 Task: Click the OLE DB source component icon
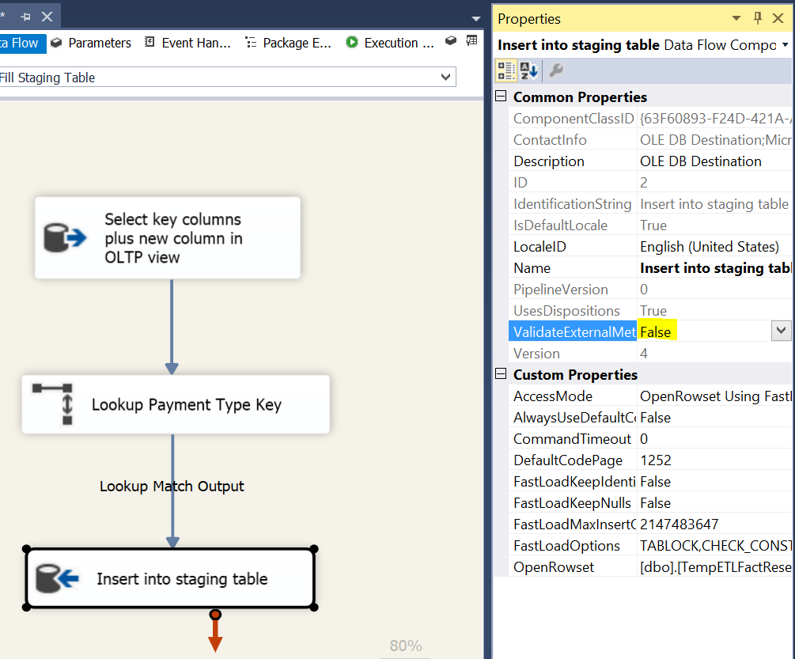click(65, 238)
